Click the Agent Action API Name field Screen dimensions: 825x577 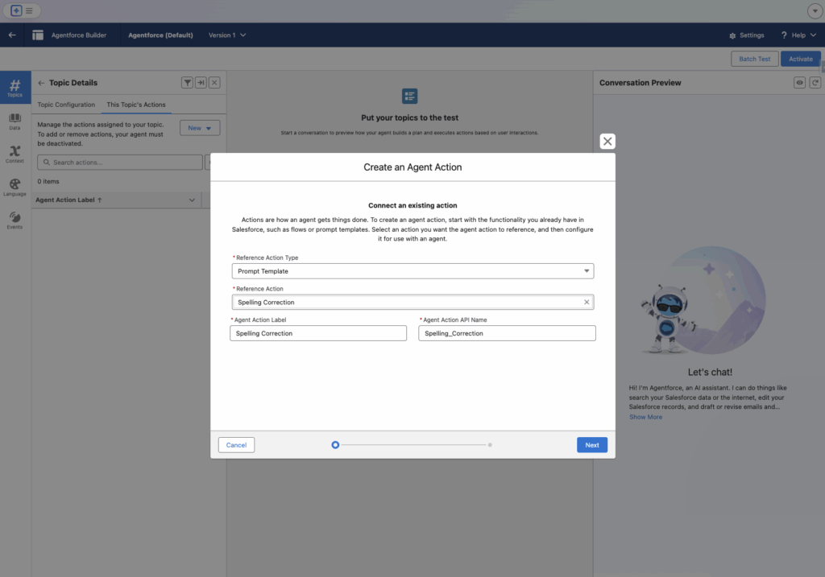pyautogui.click(x=508, y=333)
